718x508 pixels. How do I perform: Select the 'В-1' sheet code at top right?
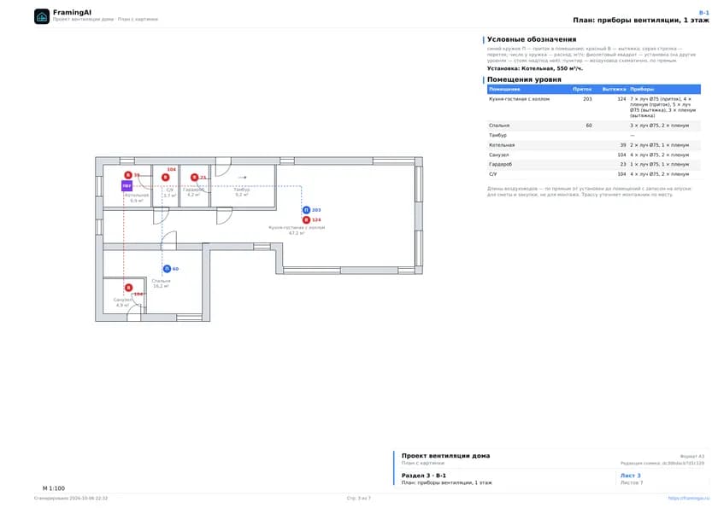[x=703, y=13]
